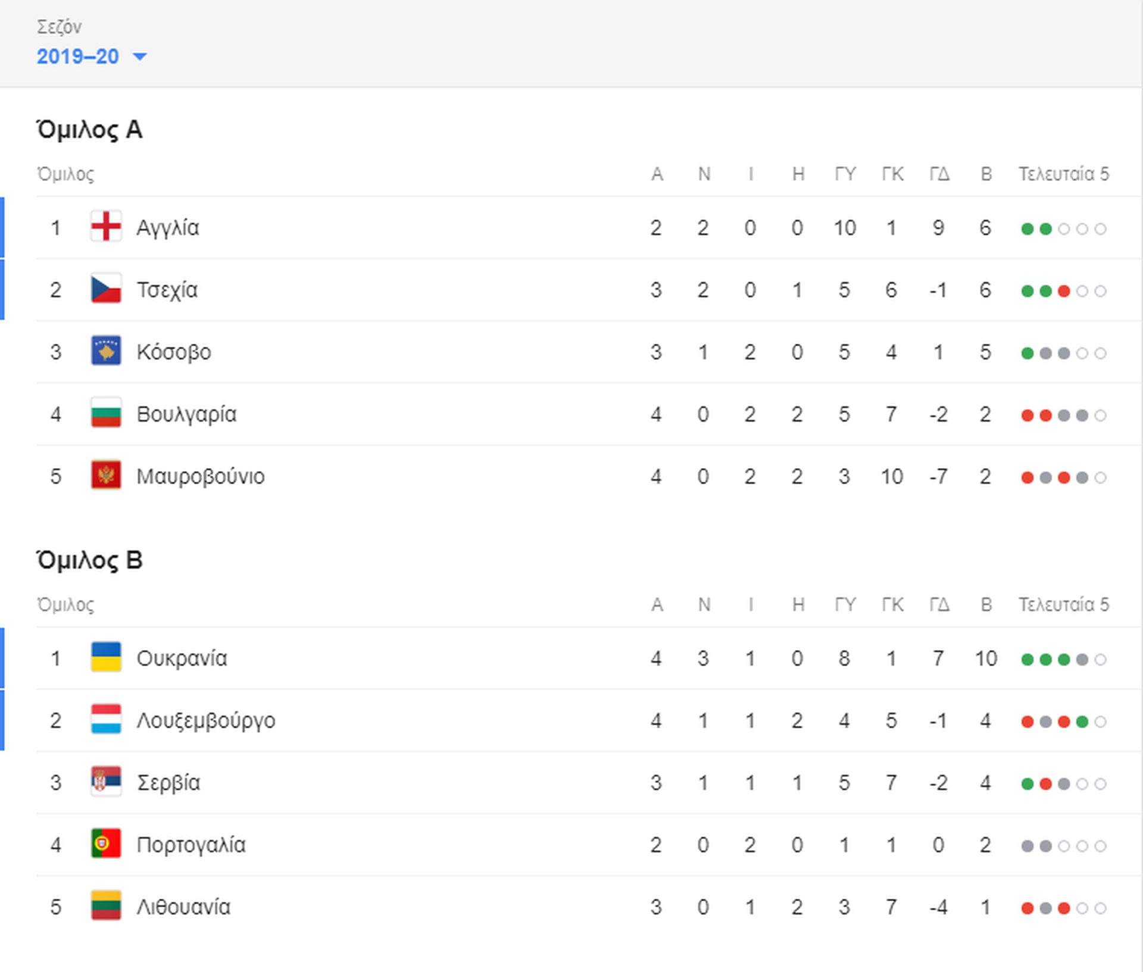Click the Kosovo flag icon
This screenshot has width=1143, height=972.
106,351
